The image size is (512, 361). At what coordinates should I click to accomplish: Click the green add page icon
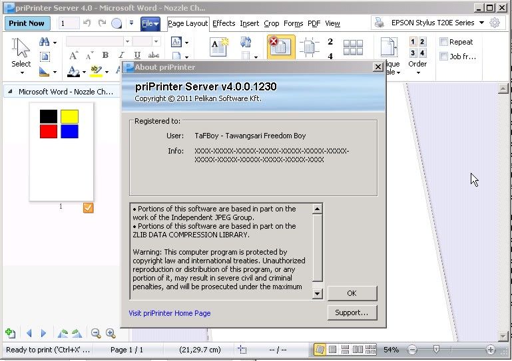[x=11, y=333]
